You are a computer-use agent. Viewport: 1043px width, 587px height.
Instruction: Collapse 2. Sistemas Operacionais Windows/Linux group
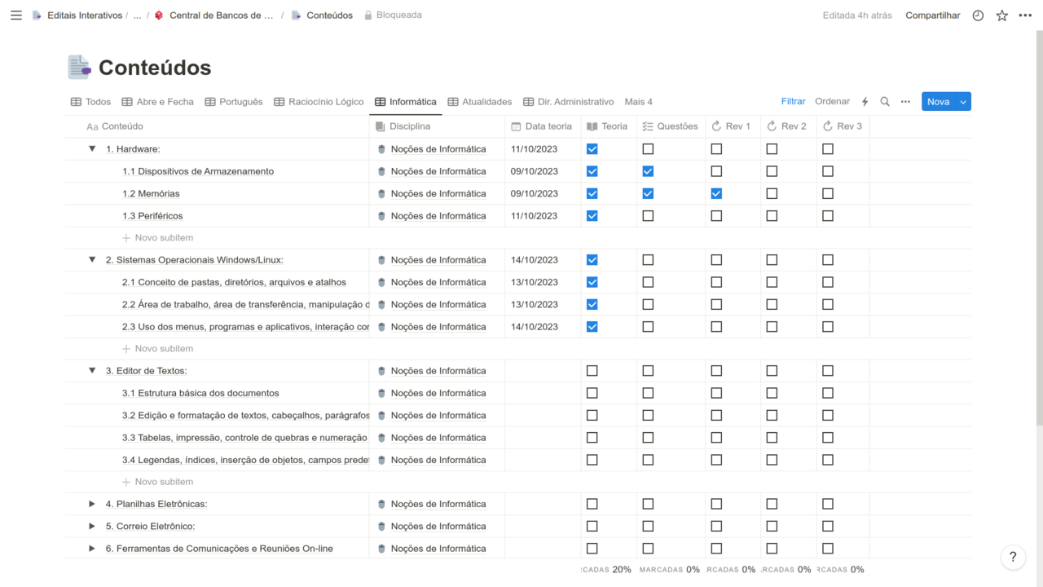click(92, 260)
